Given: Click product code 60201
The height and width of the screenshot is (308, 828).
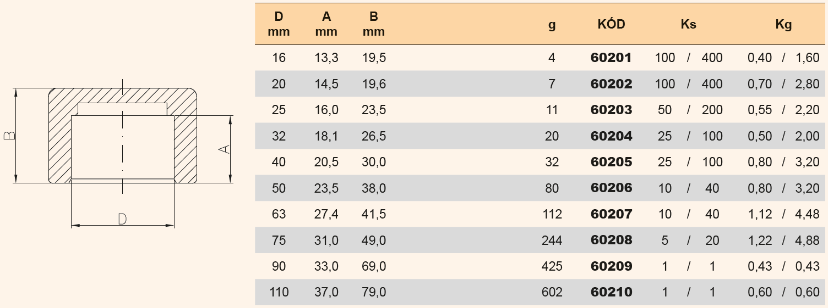Looking at the screenshot, I should (611, 58).
